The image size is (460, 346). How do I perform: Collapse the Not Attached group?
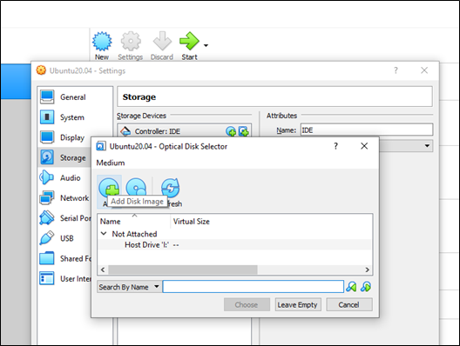[104, 234]
